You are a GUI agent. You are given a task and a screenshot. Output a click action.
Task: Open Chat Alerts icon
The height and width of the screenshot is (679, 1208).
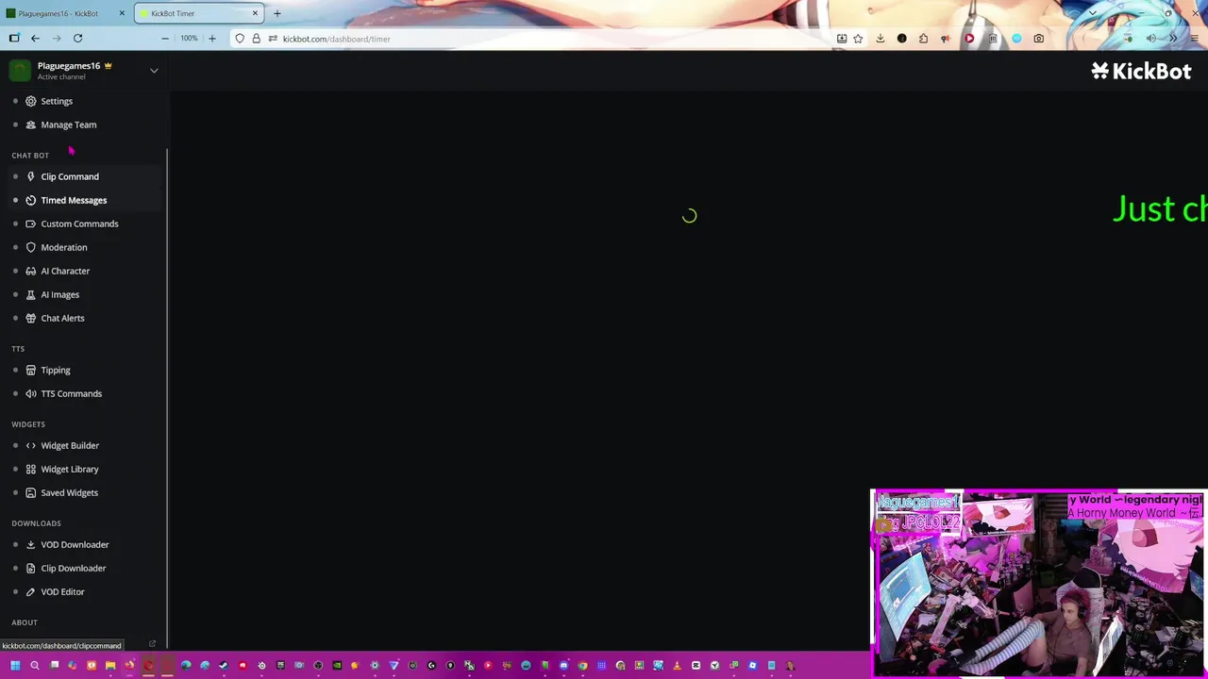pos(31,318)
